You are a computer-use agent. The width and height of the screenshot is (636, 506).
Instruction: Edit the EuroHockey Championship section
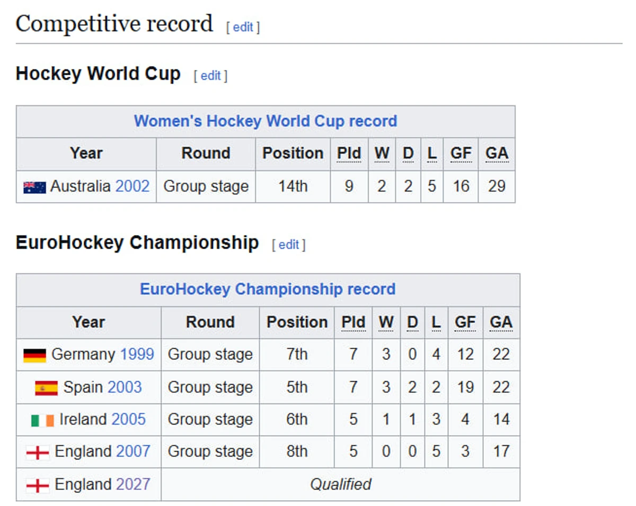point(289,245)
